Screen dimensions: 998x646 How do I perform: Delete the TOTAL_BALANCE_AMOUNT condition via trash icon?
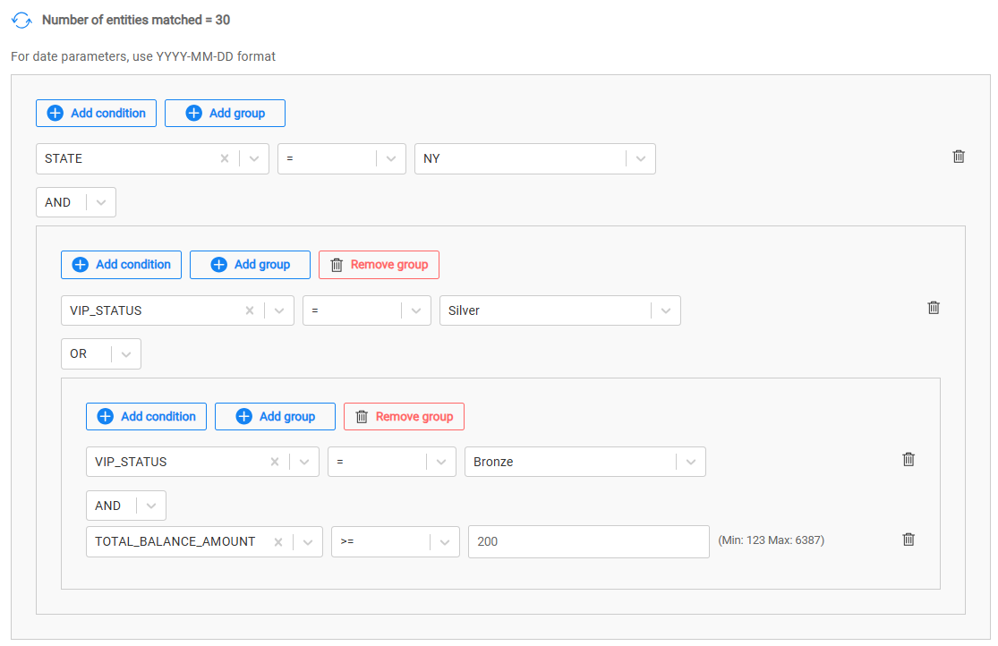[x=908, y=540]
